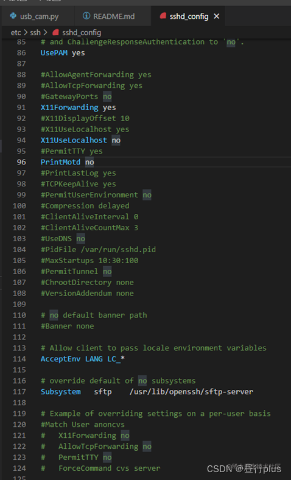Open the etc breadcrumb folder
Screen dimensions: 291x480
(16, 32)
